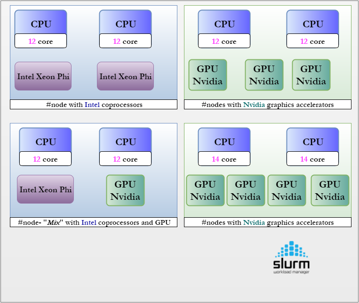Screen dimensions: 359x303
Task: Pick the left Intel Xeon Phi block in the Intel coprocessors node
Action: pos(43,76)
